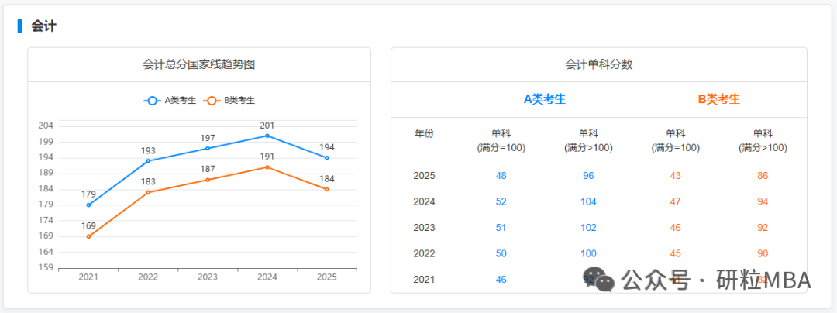Select the 会计单科分数 table title
This screenshot has width=837, height=313.
point(599,64)
